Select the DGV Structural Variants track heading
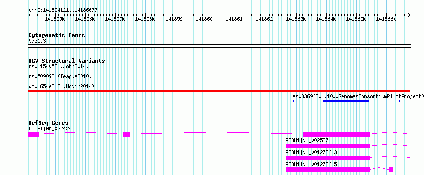This screenshot has height=175, width=424. click(x=67, y=61)
